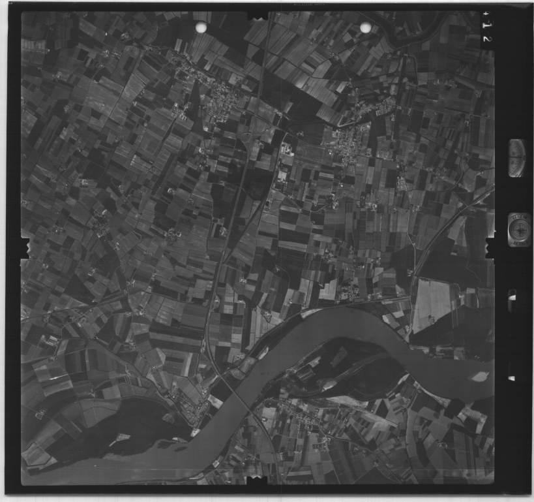Click the small white sandbar in river at right
The height and width of the screenshot is (502, 534).
pyautogui.click(x=480, y=377)
